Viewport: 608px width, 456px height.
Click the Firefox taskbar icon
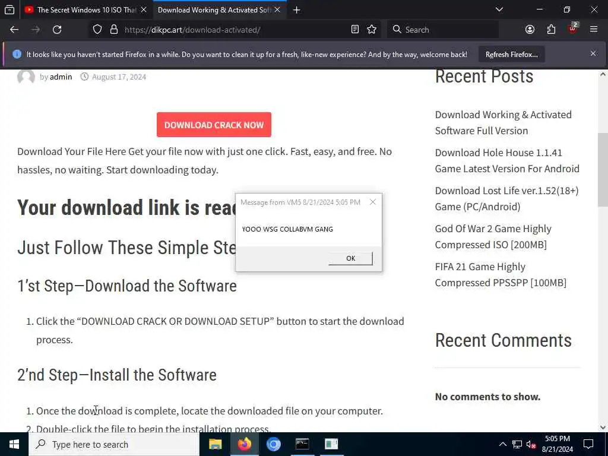(x=244, y=444)
